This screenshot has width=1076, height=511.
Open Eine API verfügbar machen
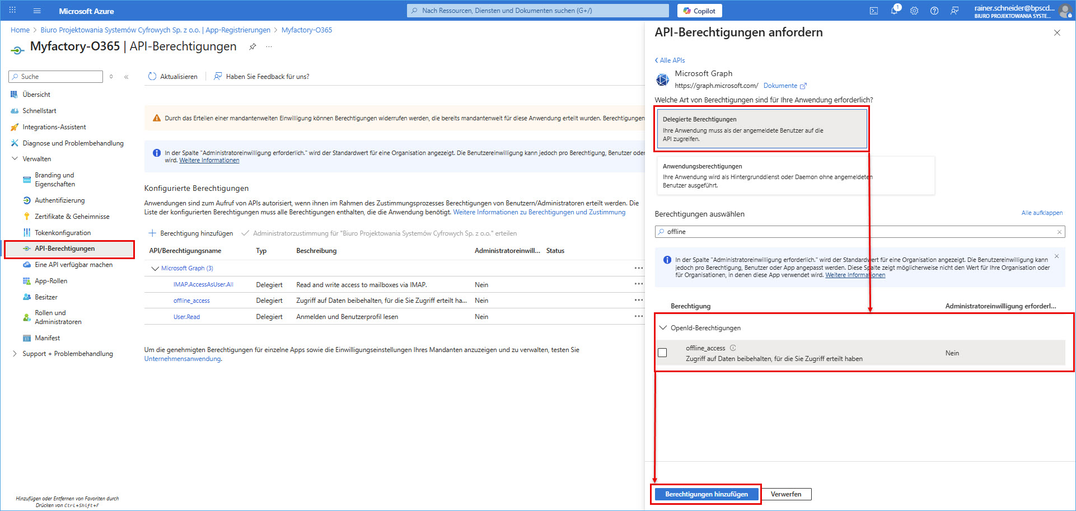pyautogui.click(x=73, y=265)
